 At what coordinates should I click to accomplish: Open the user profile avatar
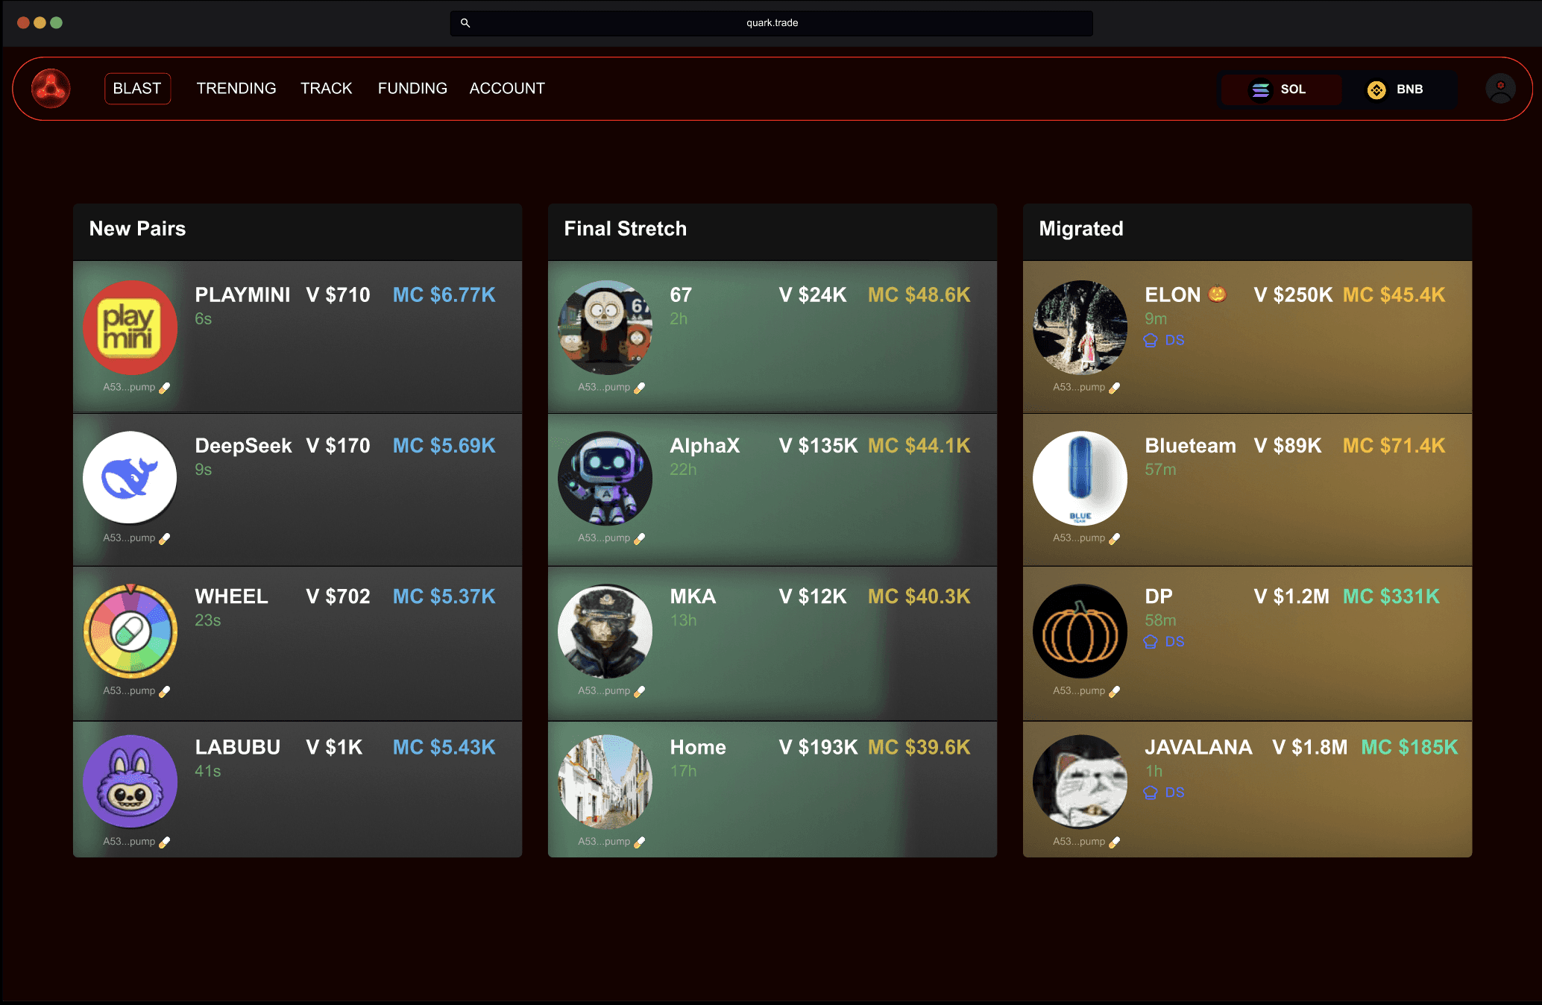[x=1500, y=89]
